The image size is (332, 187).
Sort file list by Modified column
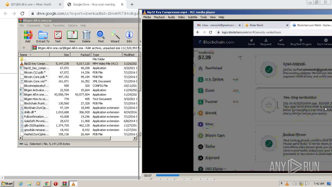(x=130, y=55)
